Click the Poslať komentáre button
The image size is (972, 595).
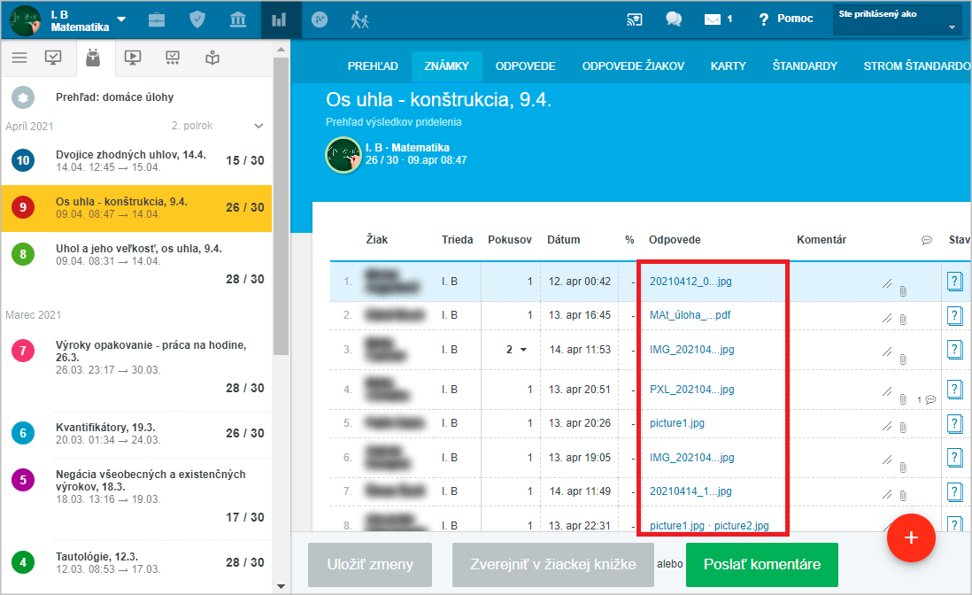[x=761, y=565]
